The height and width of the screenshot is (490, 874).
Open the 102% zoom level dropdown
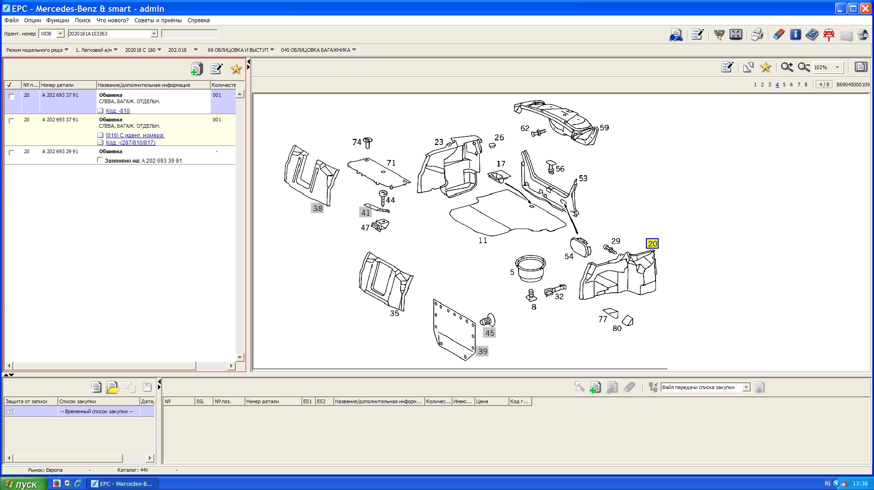tap(837, 67)
